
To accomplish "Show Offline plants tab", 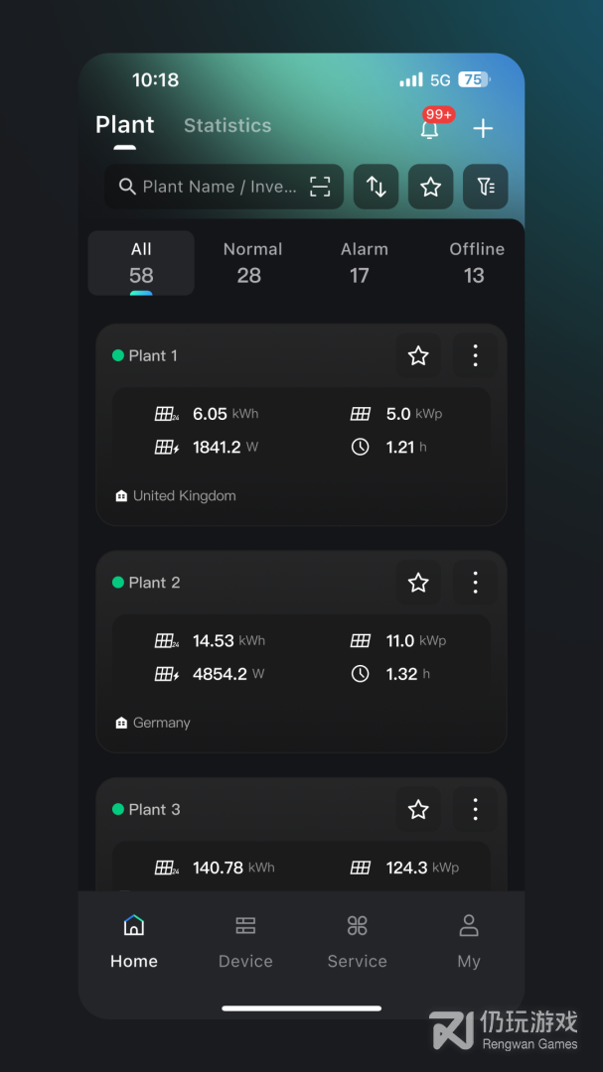I will pyautogui.click(x=477, y=262).
